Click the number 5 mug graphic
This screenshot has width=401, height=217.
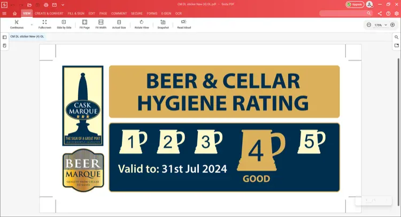(311, 142)
